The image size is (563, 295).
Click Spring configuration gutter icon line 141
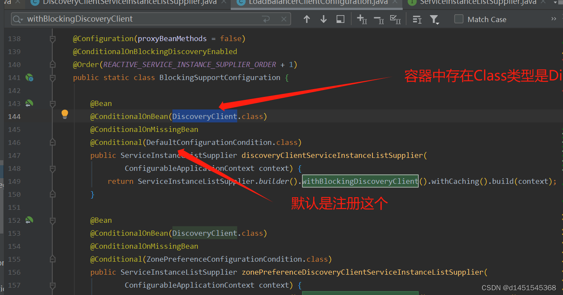[x=29, y=77]
